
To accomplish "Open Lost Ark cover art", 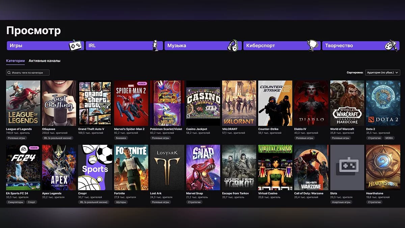I will coord(167,168).
